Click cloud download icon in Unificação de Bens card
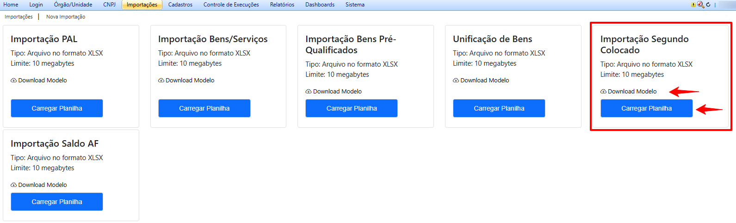This screenshot has height=223, width=736. pyautogui.click(x=456, y=81)
